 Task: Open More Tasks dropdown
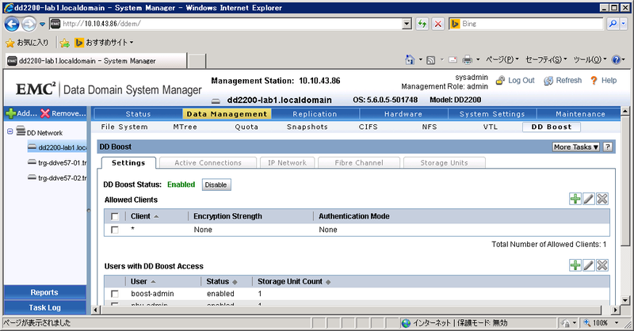576,147
